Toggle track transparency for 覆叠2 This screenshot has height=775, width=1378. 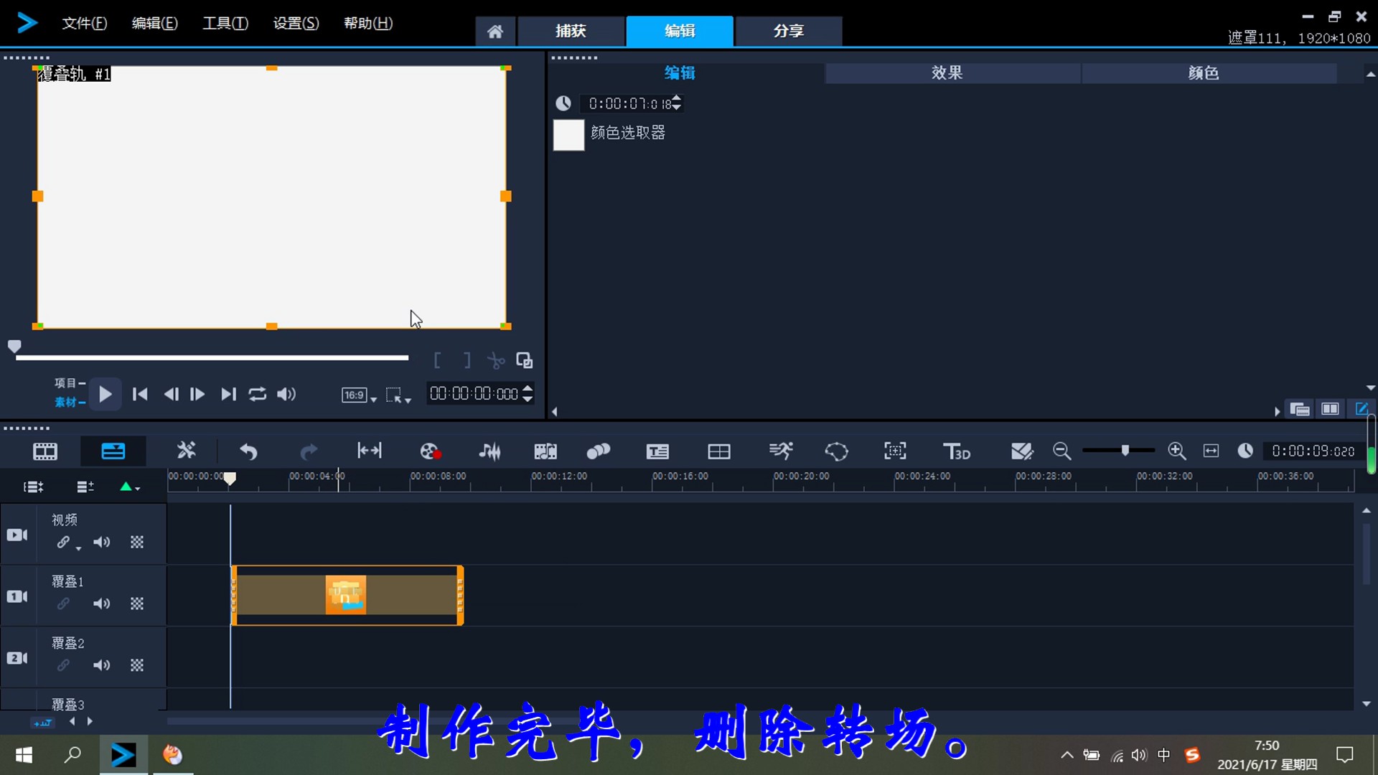point(137,666)
